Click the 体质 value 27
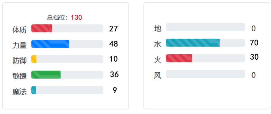 point(113,29)
